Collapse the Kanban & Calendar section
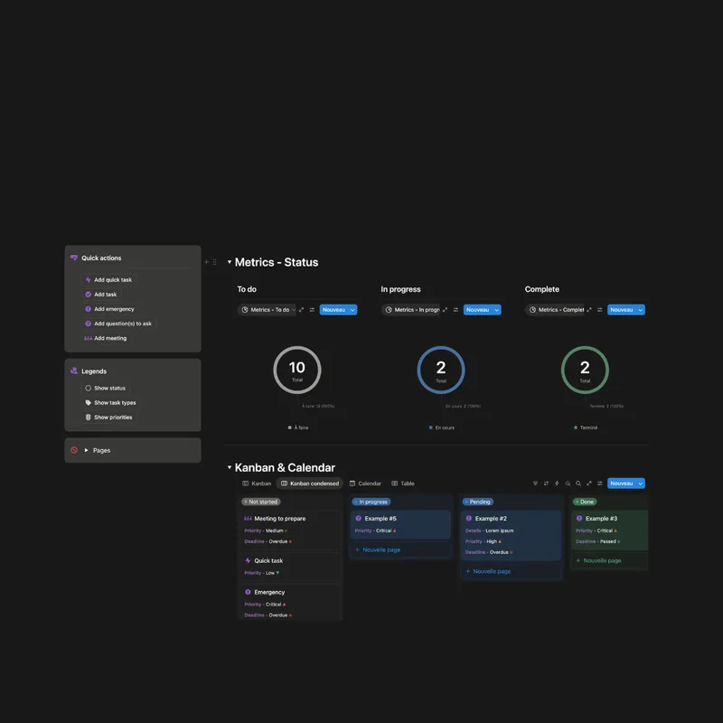Viewport: 723px width, 723px height. pos(230,468)
